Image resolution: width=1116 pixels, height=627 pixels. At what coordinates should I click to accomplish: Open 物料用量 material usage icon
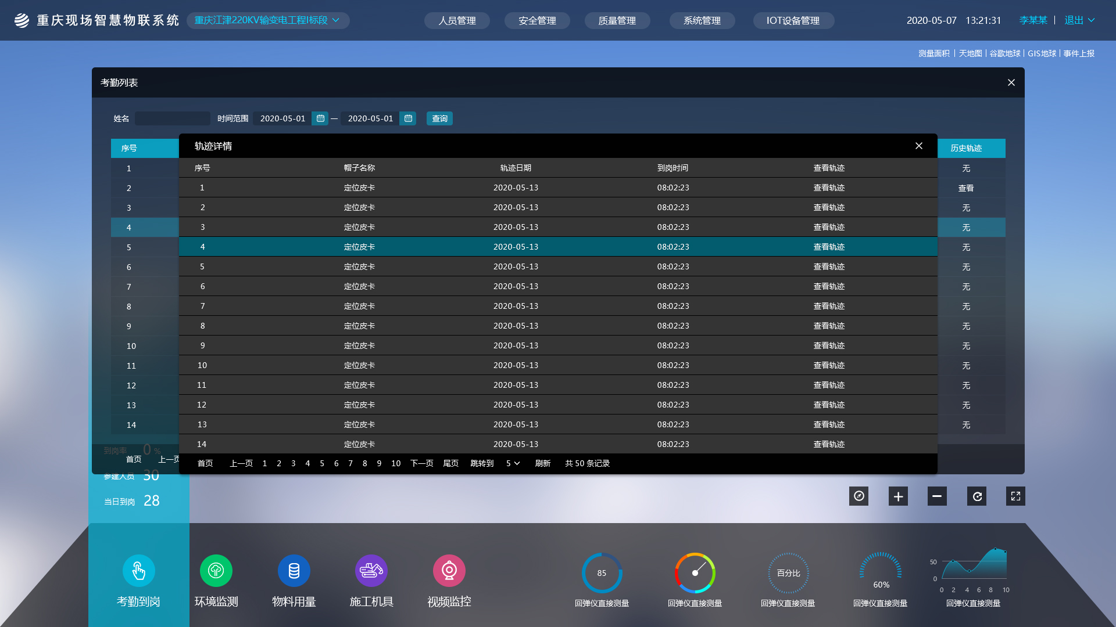pyautogui.click(x=294, y=571)
